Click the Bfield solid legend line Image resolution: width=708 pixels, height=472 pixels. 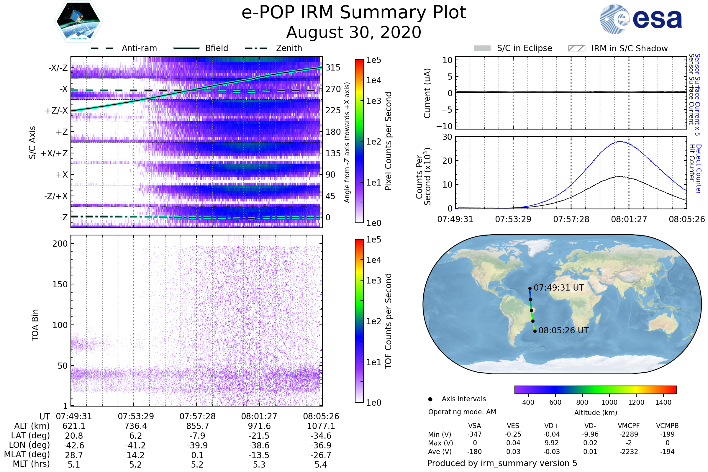[x=186, y=48]
